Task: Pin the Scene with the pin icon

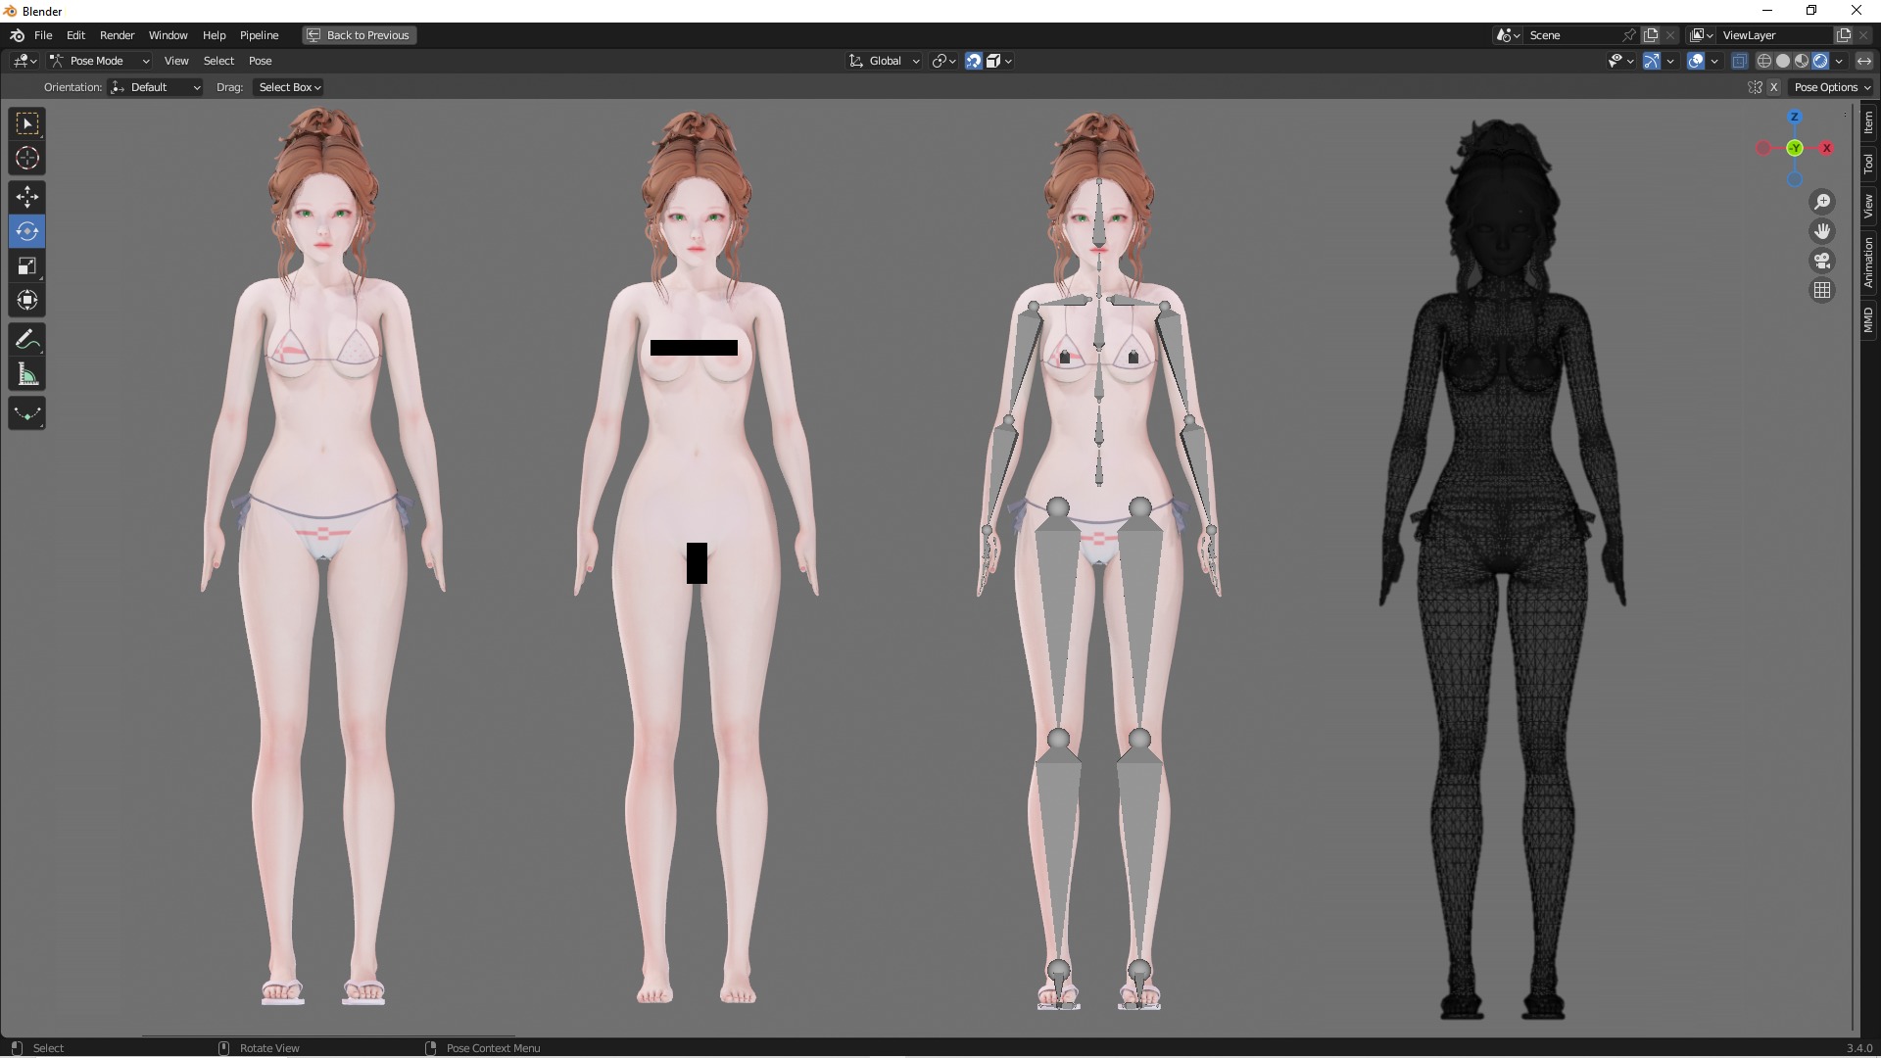Action: 1629,35
